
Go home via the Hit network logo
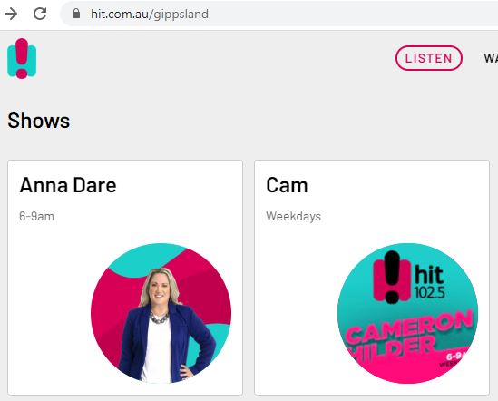click(x=22, y=58)
